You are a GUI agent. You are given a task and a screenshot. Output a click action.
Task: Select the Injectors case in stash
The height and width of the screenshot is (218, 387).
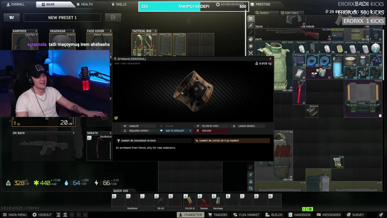pos(337,35)
